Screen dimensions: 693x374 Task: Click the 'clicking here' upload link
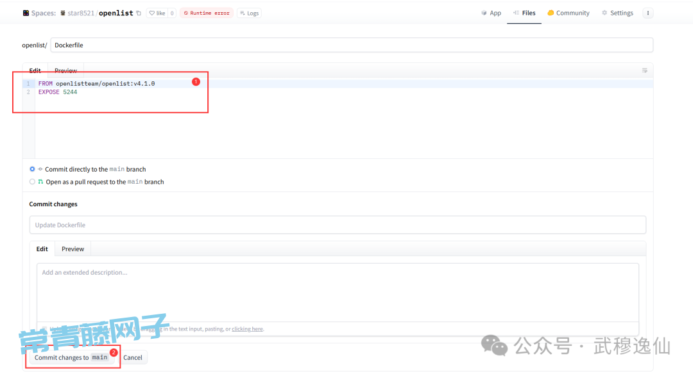tap(247, 329)
